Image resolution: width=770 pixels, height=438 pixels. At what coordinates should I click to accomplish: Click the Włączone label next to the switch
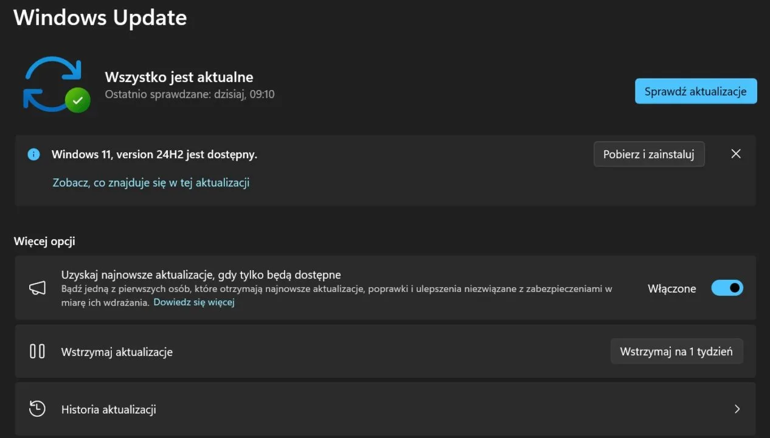[x=671, y=289]
